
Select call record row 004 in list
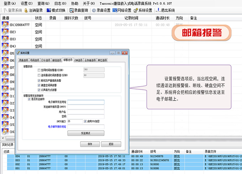17,156
